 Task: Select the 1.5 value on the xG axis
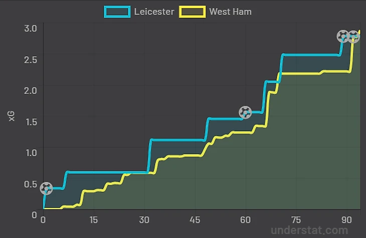31,122
